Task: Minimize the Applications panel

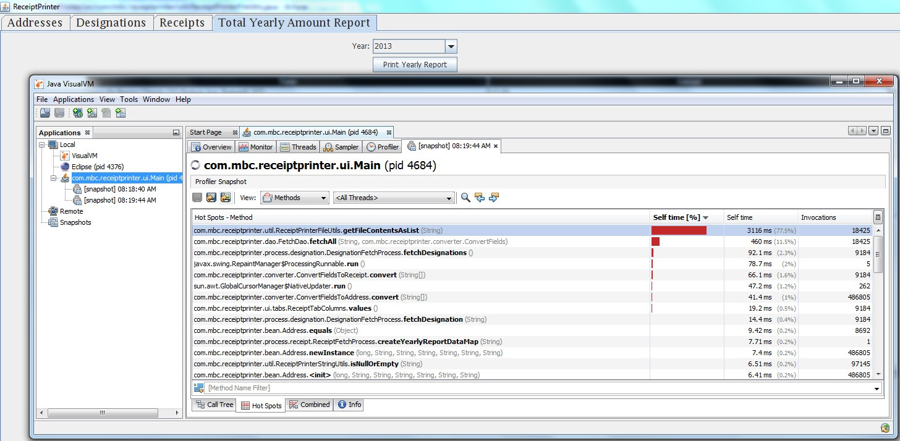Action: (176, 133)
